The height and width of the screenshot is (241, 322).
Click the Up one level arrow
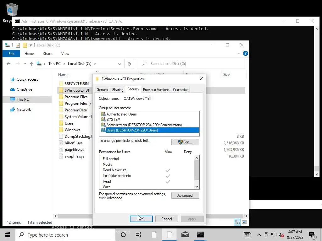coord(32,64)
